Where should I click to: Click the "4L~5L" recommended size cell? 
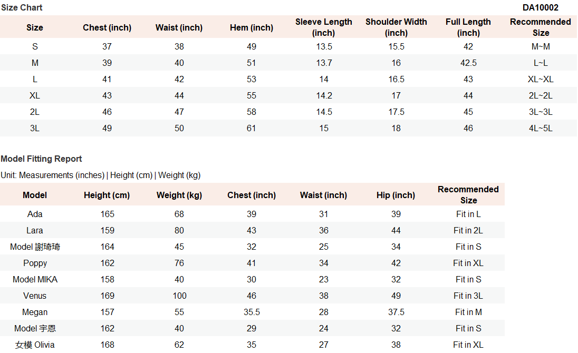click(541, 129)
